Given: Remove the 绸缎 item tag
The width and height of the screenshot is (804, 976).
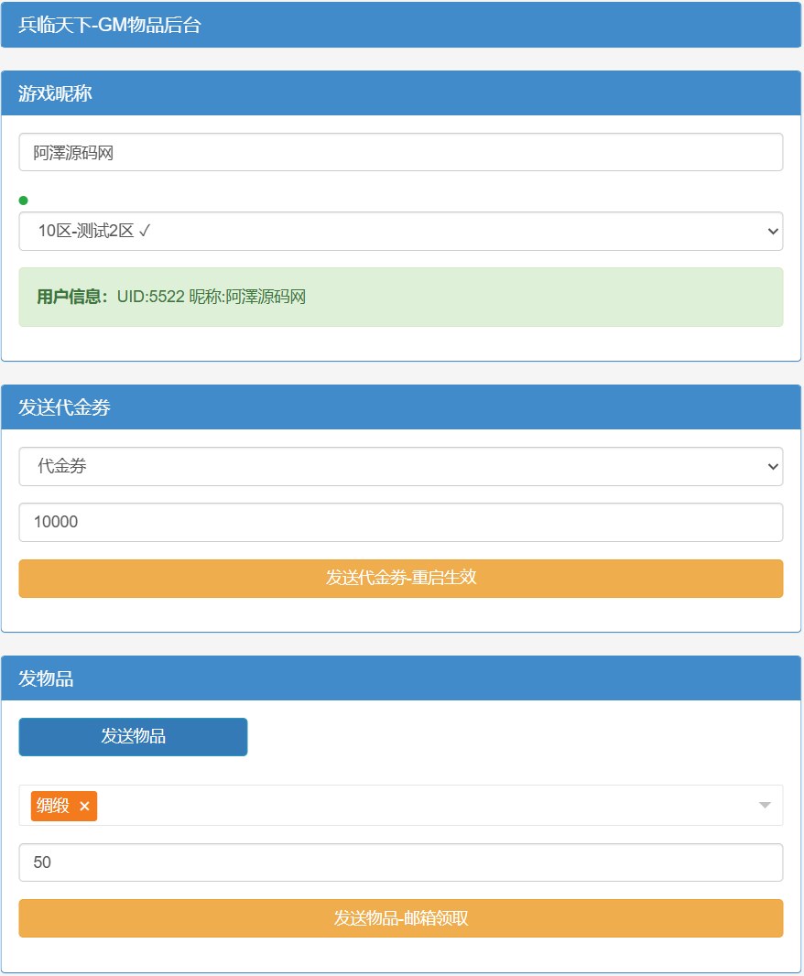Looking at the screenshot, I should pos(85,807).
